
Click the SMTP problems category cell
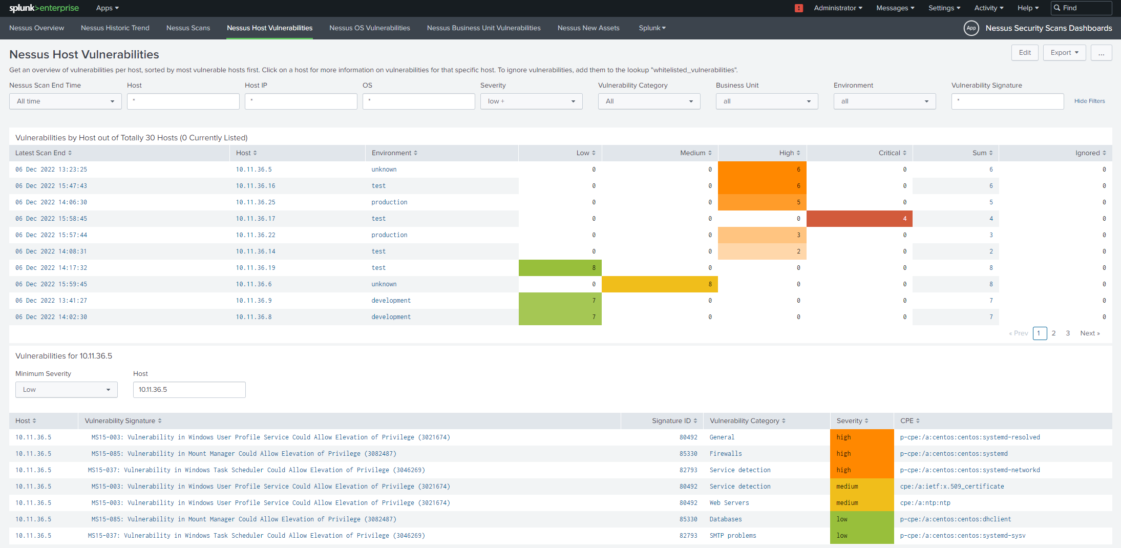click(x=733, y=536)
